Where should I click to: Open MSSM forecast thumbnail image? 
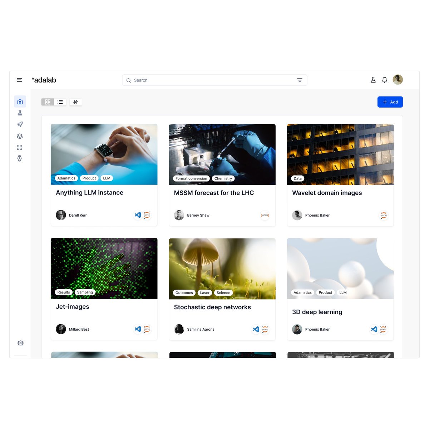(x=222, y=154)
